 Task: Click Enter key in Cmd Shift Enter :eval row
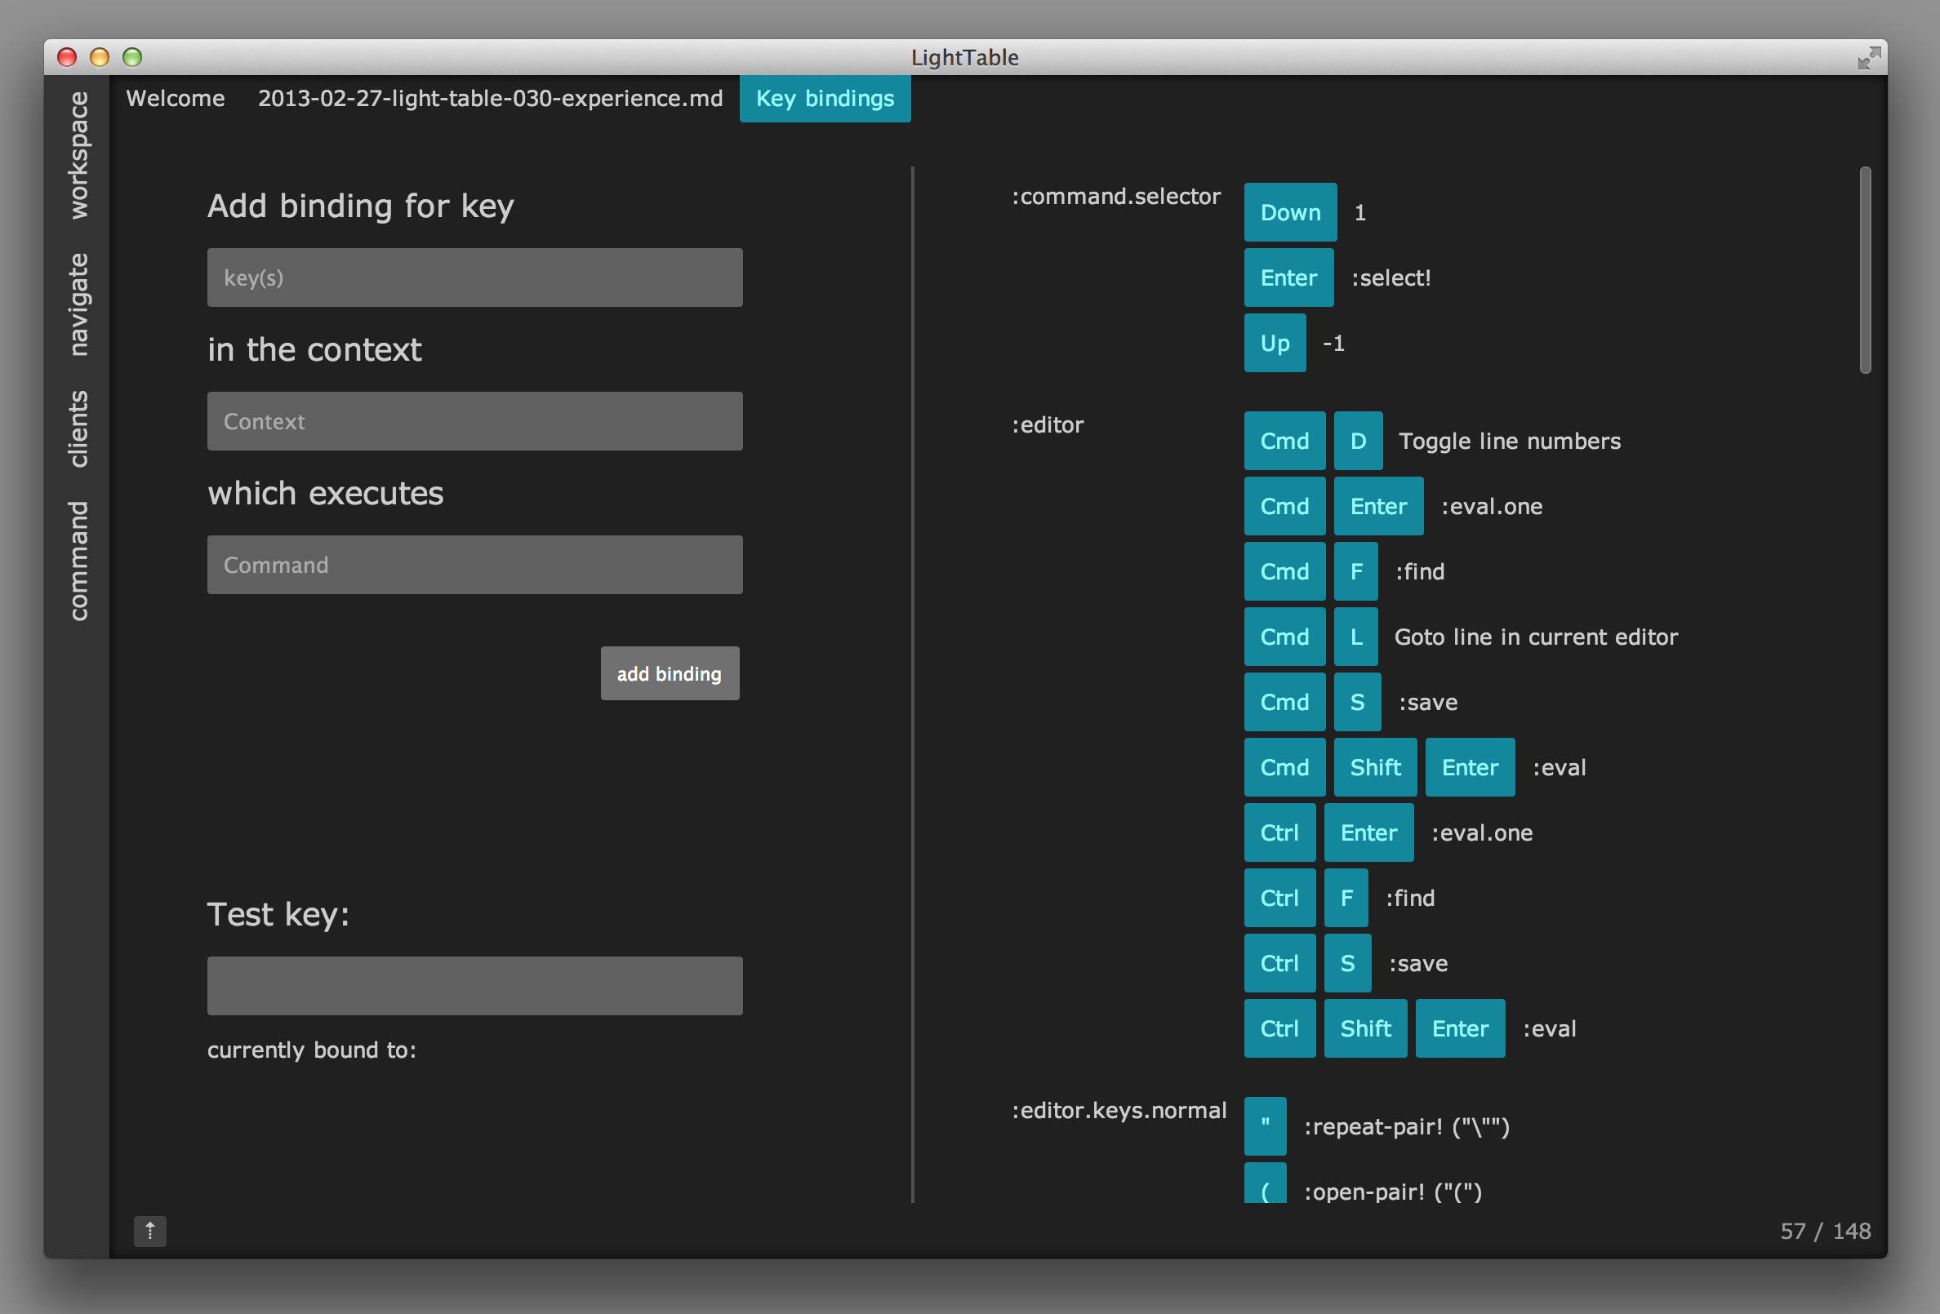click(x=1470, y=766)
